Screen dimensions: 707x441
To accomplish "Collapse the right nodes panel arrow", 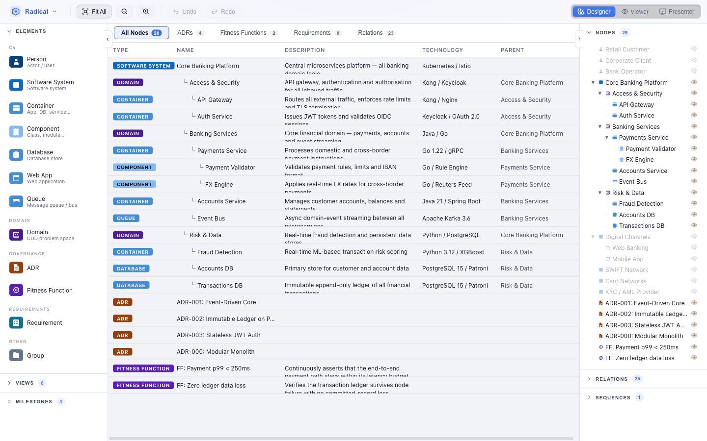I will pos(579,39).
